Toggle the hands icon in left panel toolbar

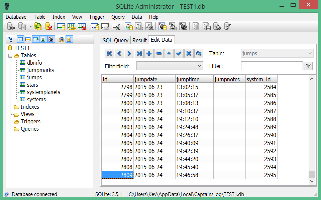click(62, 39)
